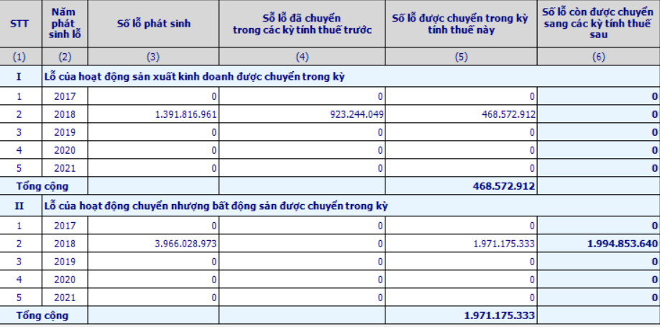The width and height of the screenshot is (660, 327).
Task: Select section I 'sản xuất kinh doanh' heading row
Action: tap(194, 77)
